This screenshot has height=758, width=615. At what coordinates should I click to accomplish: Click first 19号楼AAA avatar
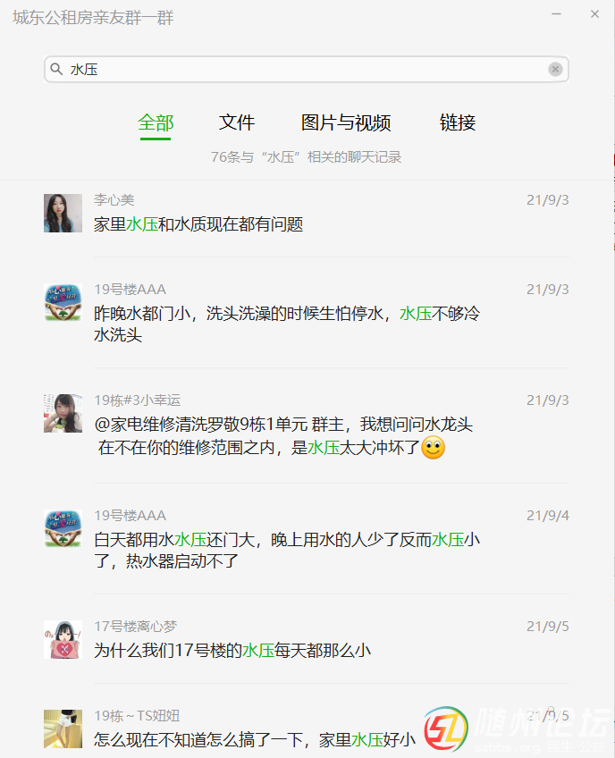63,302
